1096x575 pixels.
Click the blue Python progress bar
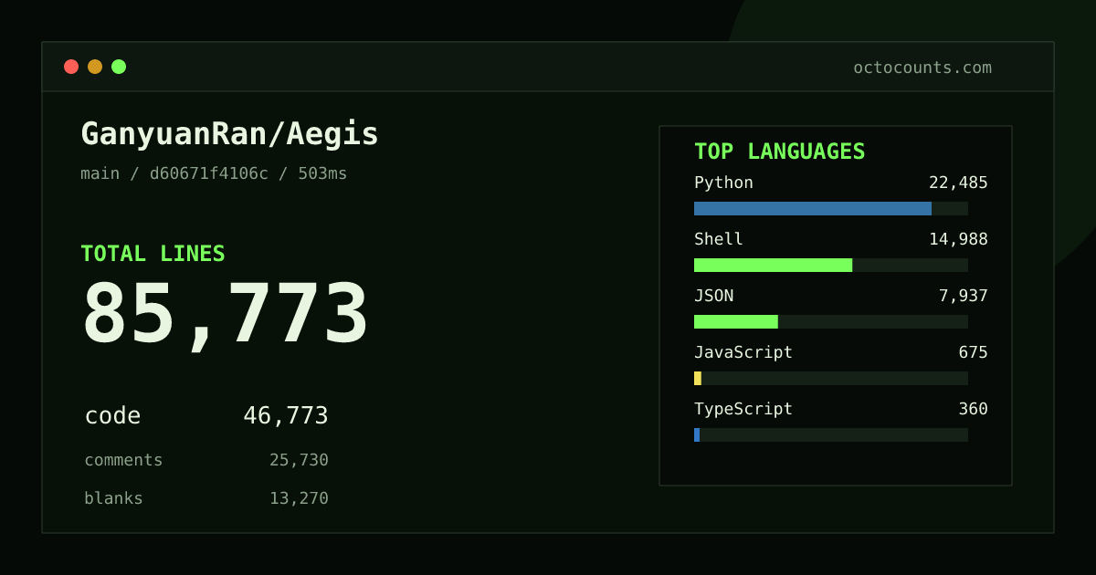(x=813, y=208)
